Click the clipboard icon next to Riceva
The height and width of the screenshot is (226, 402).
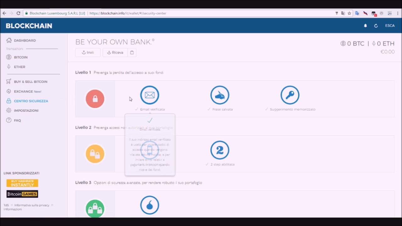point(132,52)
